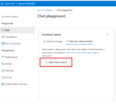Click the Content filters icon in the sidebar
Viewport: 116px width, 106px height.
(x=3, y=84)
